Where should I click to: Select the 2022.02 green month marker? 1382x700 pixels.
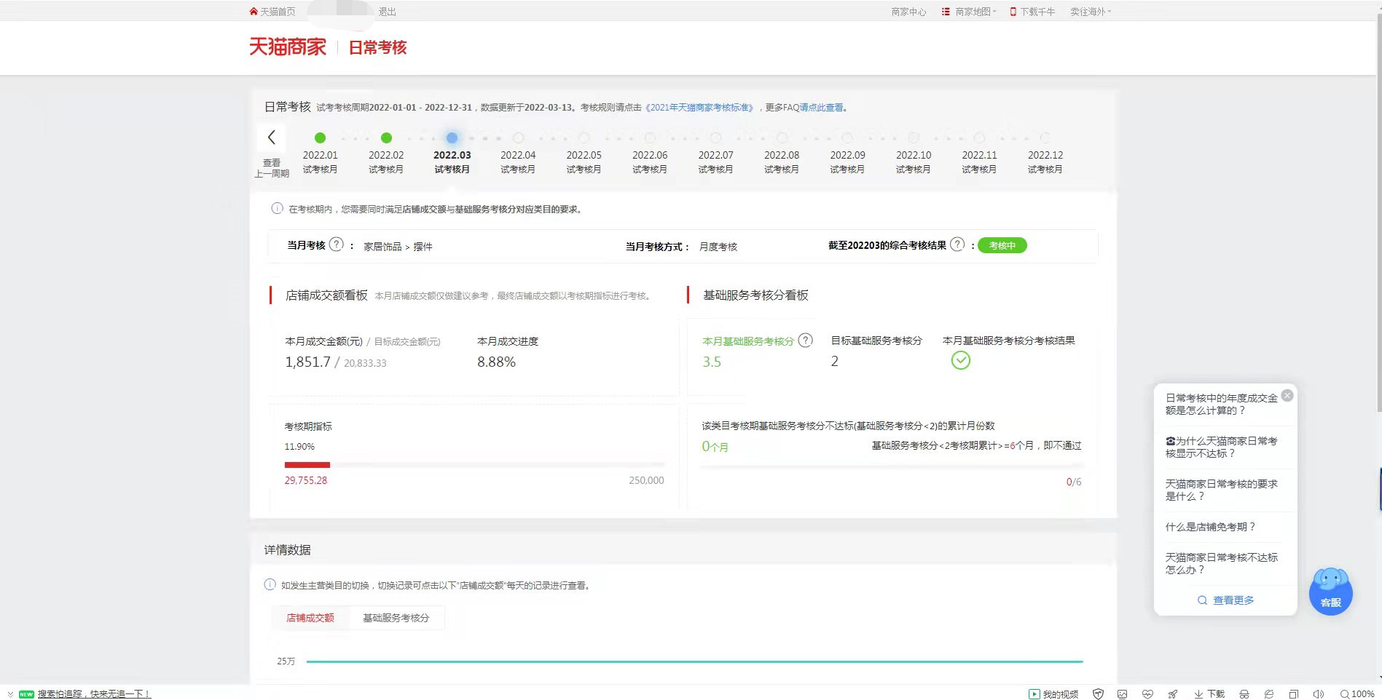pyautogui.click(x=386, y=138)
